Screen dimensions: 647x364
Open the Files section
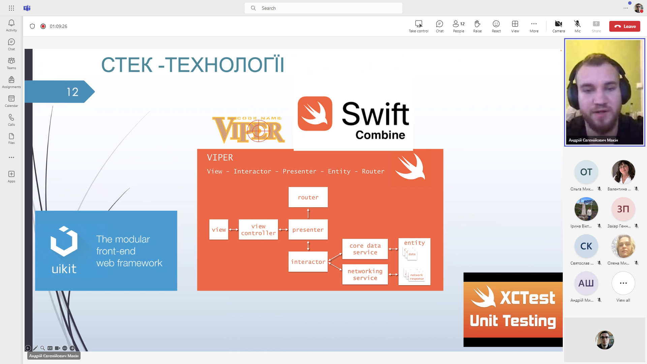coord(11,138)
